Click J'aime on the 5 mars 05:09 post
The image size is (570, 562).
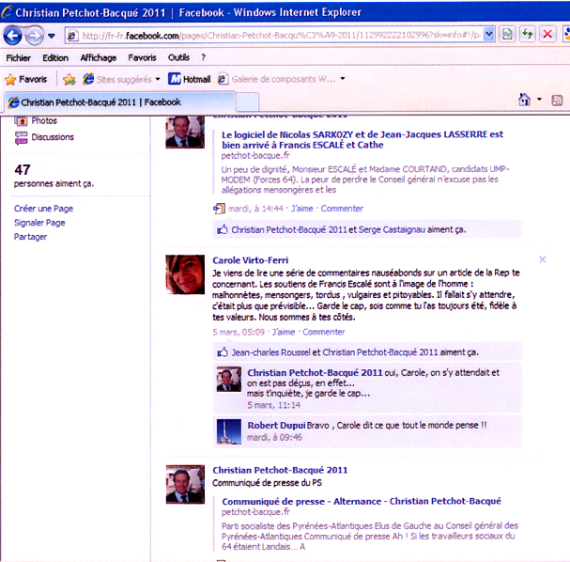tap(284, 332)
